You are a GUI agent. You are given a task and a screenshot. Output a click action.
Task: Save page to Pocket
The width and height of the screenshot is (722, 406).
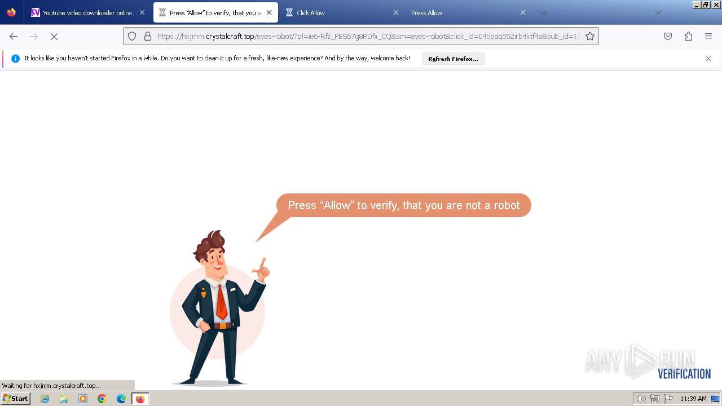tap(668, 36)
